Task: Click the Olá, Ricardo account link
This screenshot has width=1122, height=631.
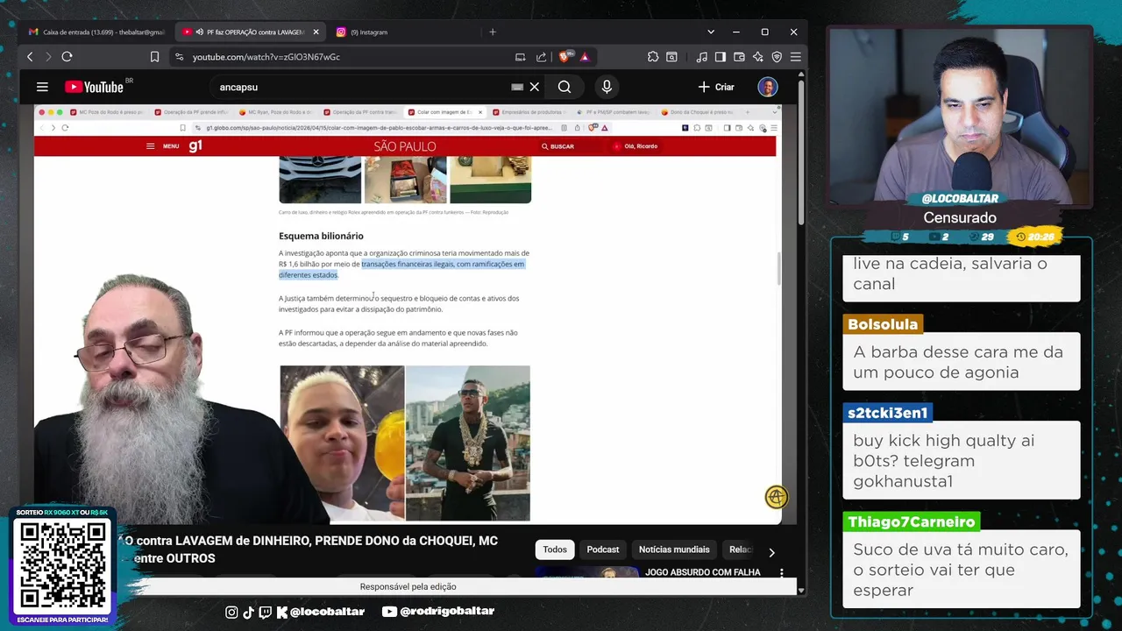Action: pos(636,146)
